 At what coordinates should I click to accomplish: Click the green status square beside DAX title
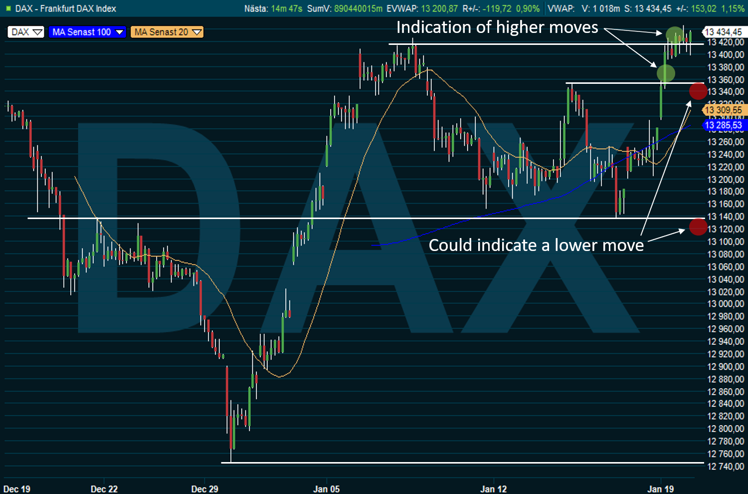8,8
